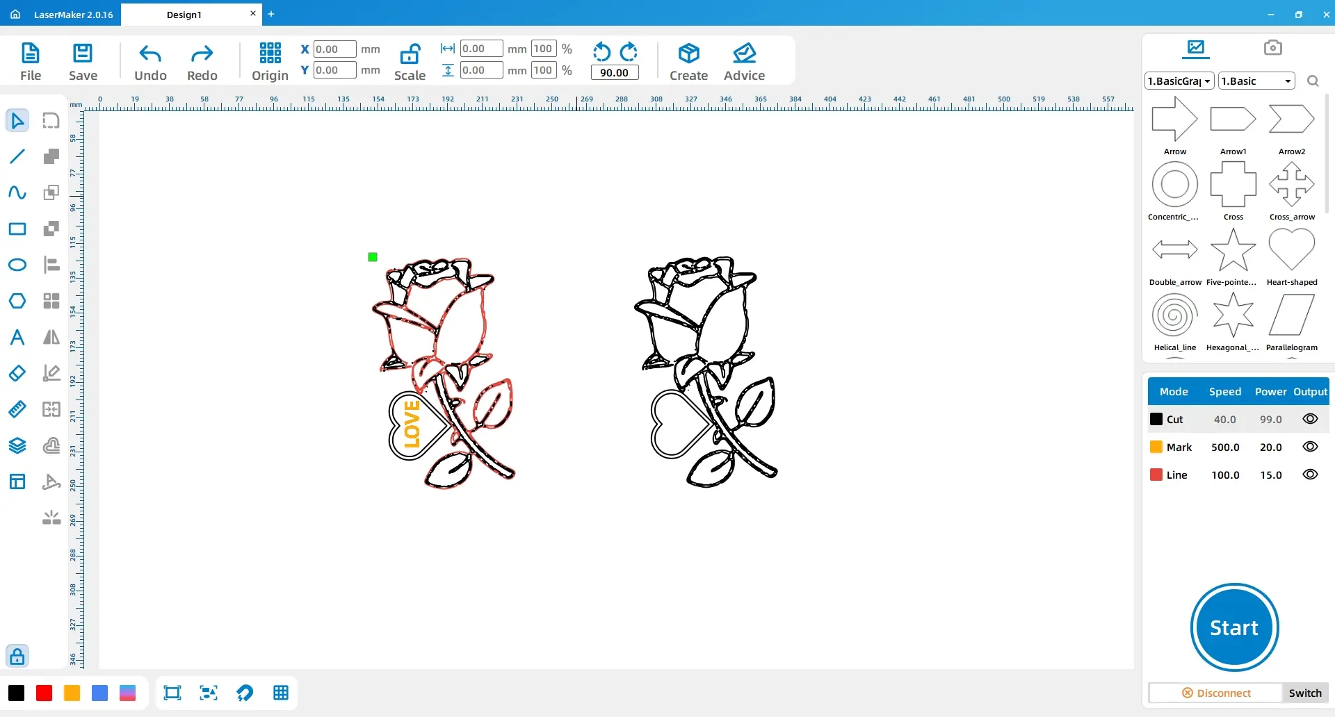Click the array grid tool

click(51, 301)
